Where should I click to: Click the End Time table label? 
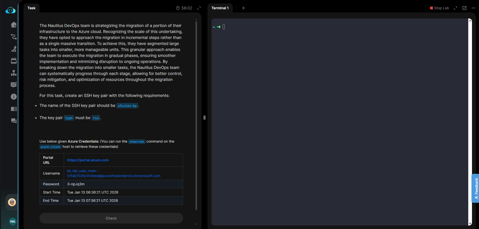(x=51, y=201)
